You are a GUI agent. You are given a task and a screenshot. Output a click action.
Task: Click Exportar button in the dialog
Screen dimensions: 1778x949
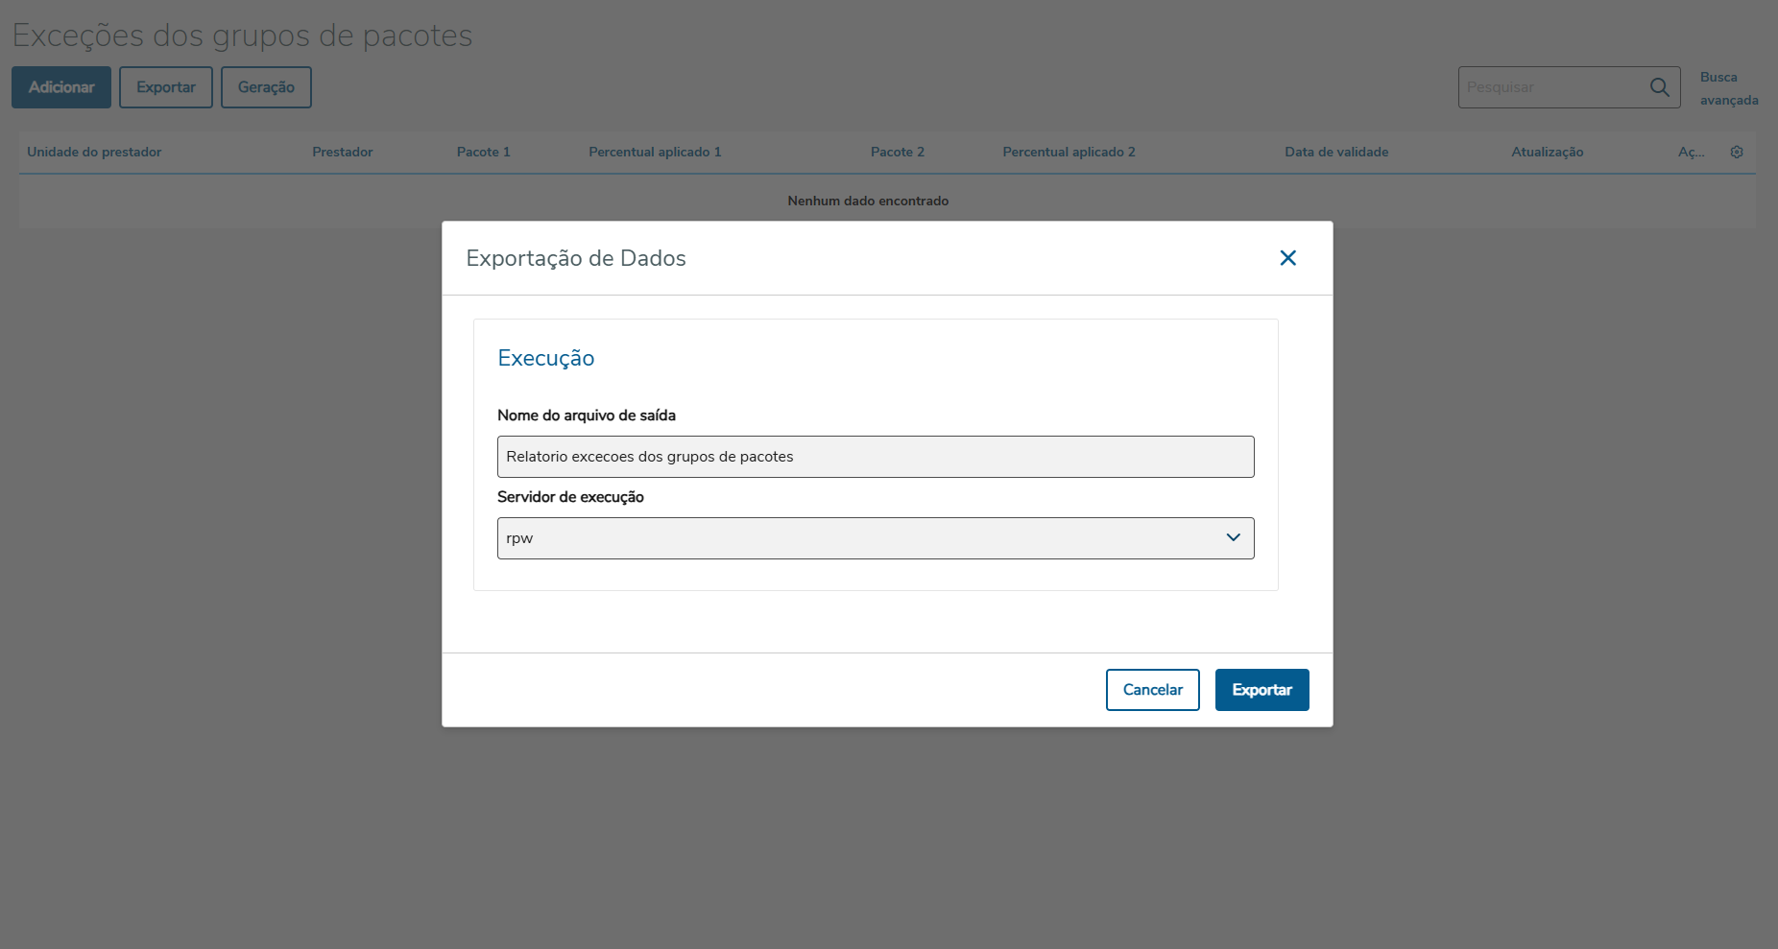pyautogui.click(x=1261, y=690)
